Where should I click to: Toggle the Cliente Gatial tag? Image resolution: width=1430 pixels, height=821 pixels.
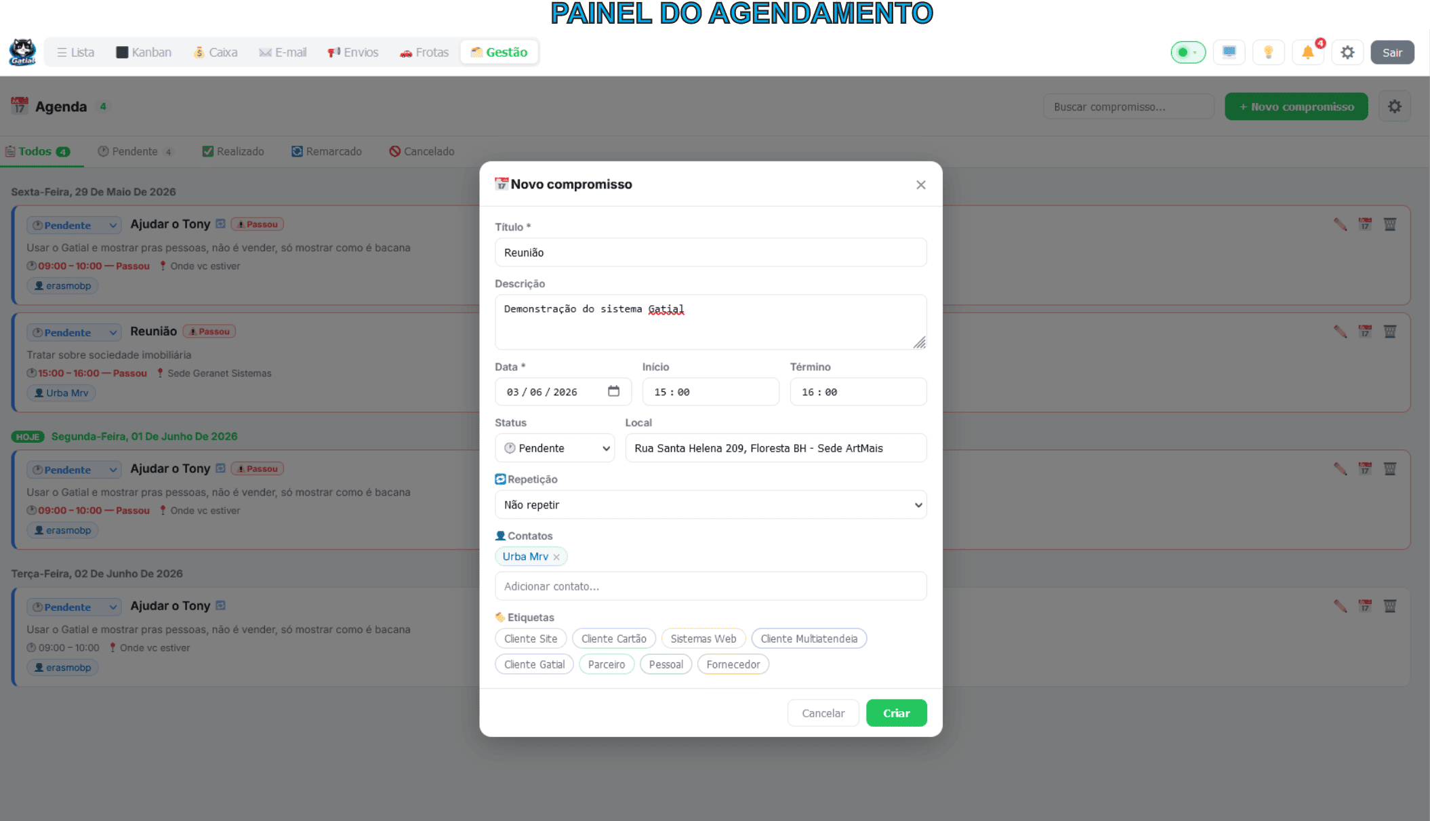coord(535,664)
